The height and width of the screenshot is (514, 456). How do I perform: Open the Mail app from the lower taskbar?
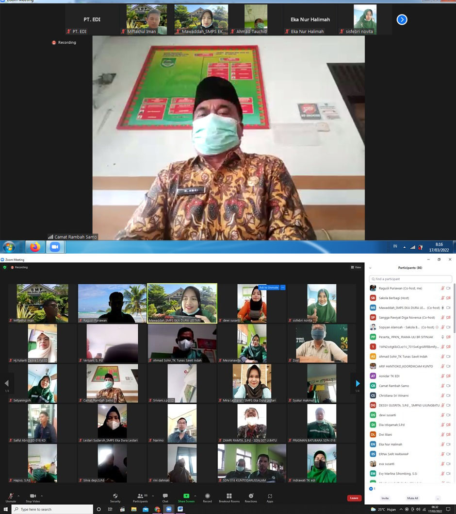point(146,509)
